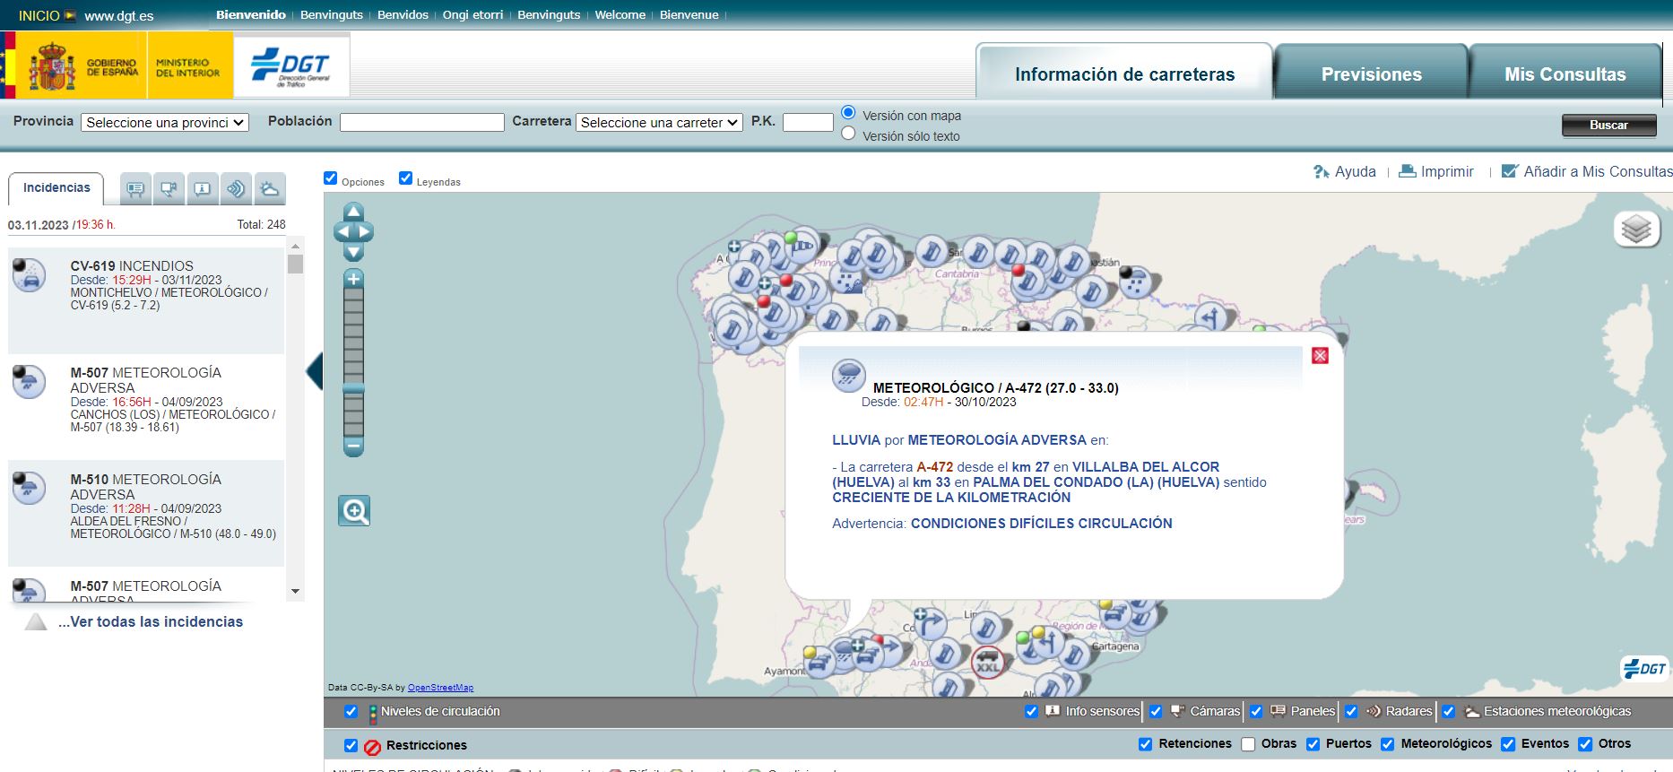
Task: Open the Carretera dropdown
Action: 659,123
